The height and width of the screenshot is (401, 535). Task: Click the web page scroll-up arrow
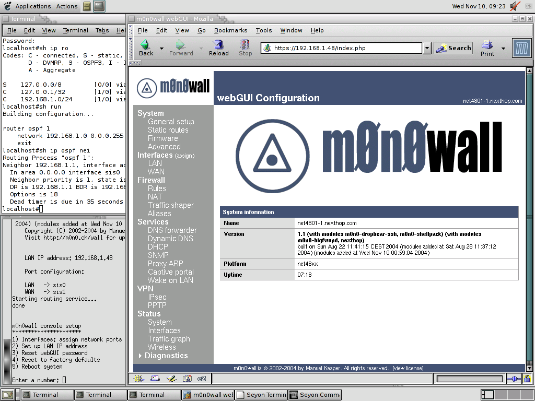529,71
